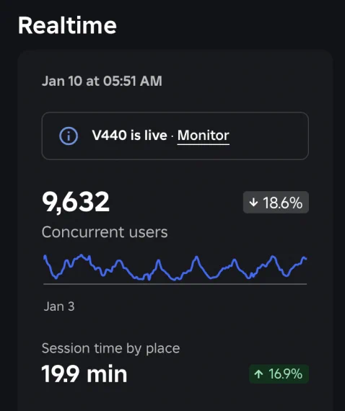Click the Realtime heading
Image resolution: width=345 pixels, height=411 pixels.
pyautogui.click(x=67, y=25)
